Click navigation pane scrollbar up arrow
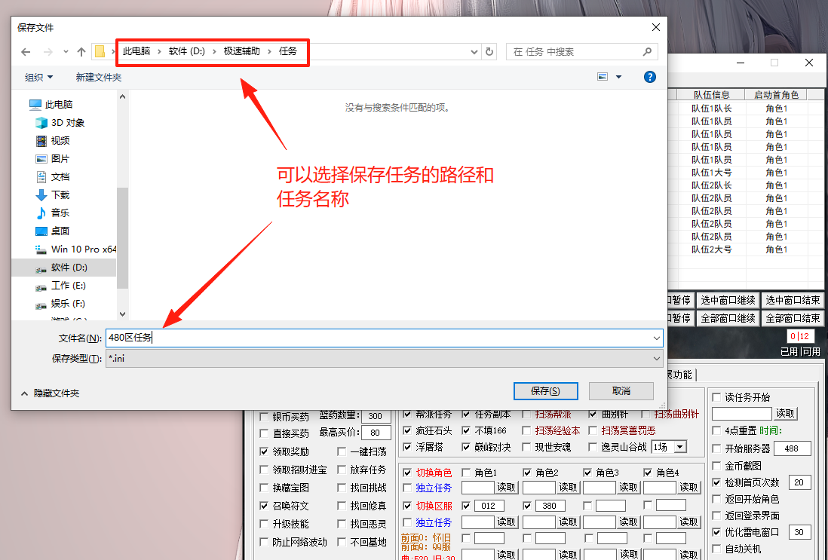The image size is (828, 560). [x=122, y=97]
